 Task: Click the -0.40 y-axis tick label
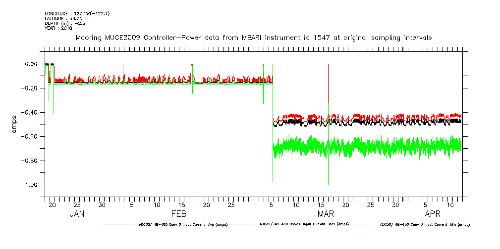[30, 112]
